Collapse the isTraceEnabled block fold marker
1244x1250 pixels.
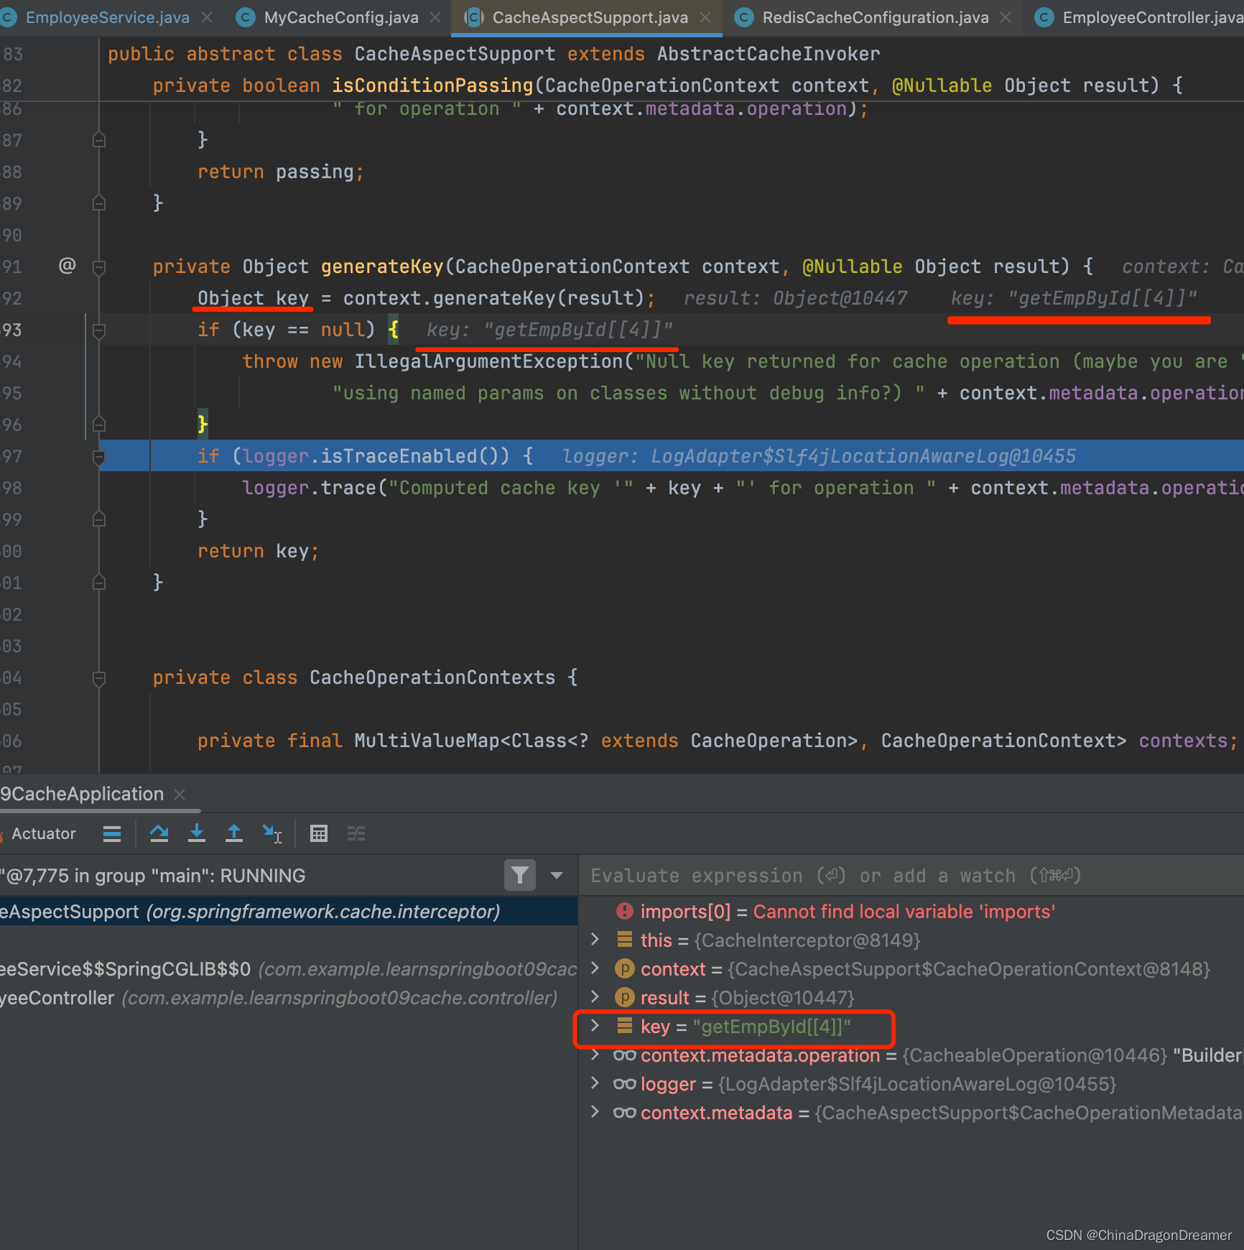(x=99, y=457)
